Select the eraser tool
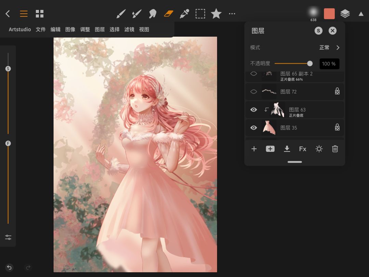The width and height of the screenshot is (369, 277). [169, 14]
